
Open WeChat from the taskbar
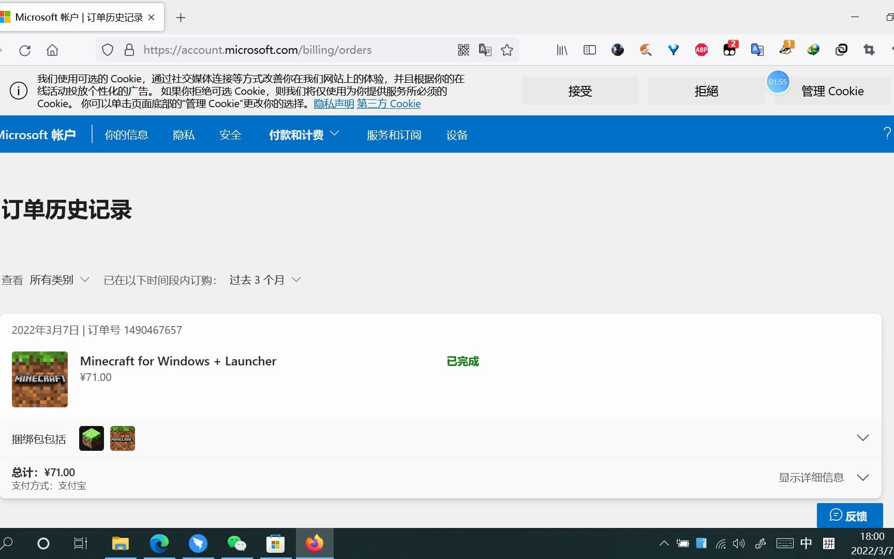tap(237, 543)
